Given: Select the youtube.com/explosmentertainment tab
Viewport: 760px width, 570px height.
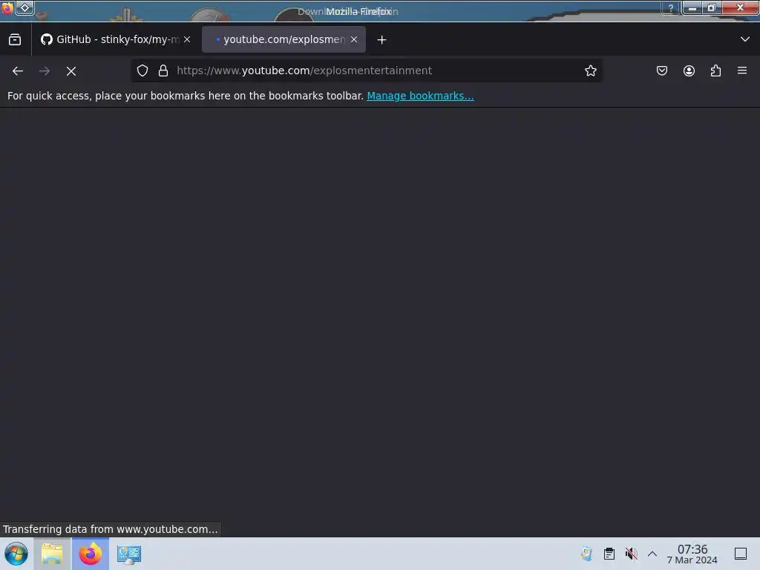Looking at the screenshot, I should 284,40.
